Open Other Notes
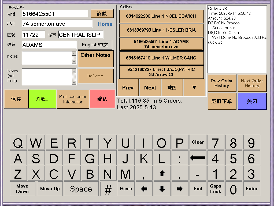This screenshot has width=274, height=206. 95,59
